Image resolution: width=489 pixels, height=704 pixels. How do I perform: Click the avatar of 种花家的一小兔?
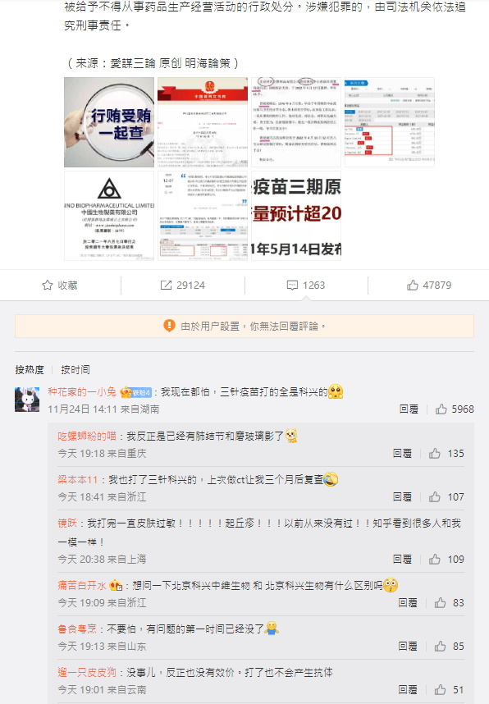(x=27, y=400)
